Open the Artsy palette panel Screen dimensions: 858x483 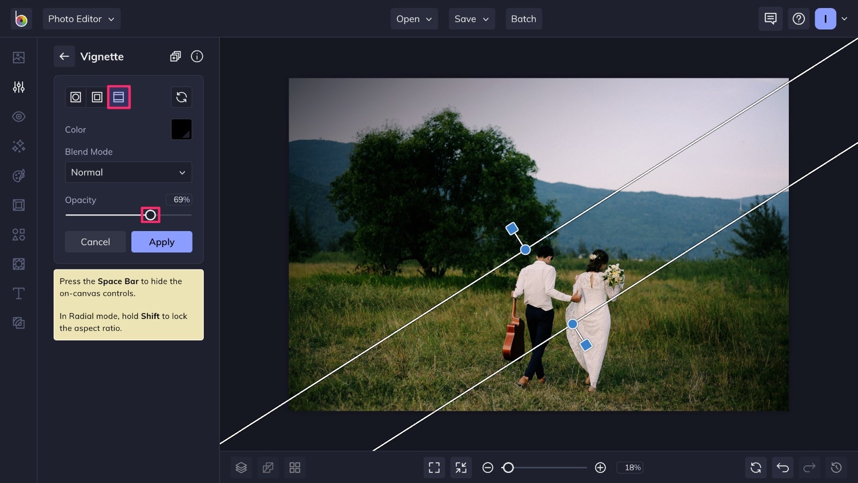pos(18,175)
